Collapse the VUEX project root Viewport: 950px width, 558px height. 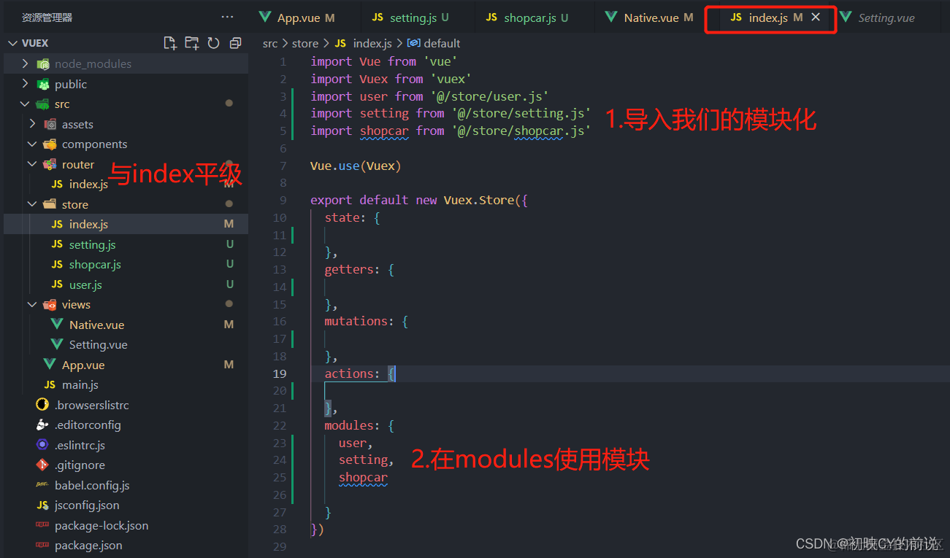[12, 43]
